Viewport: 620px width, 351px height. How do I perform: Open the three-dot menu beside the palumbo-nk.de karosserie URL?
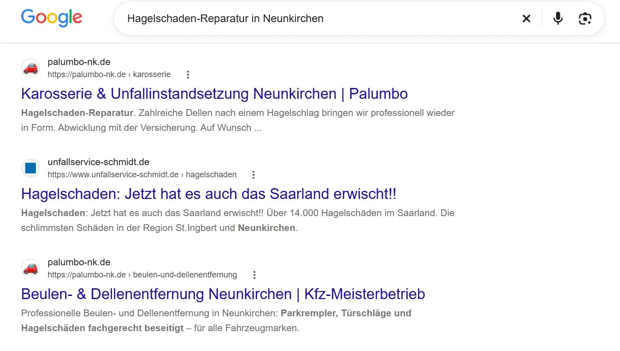[188, 74]
